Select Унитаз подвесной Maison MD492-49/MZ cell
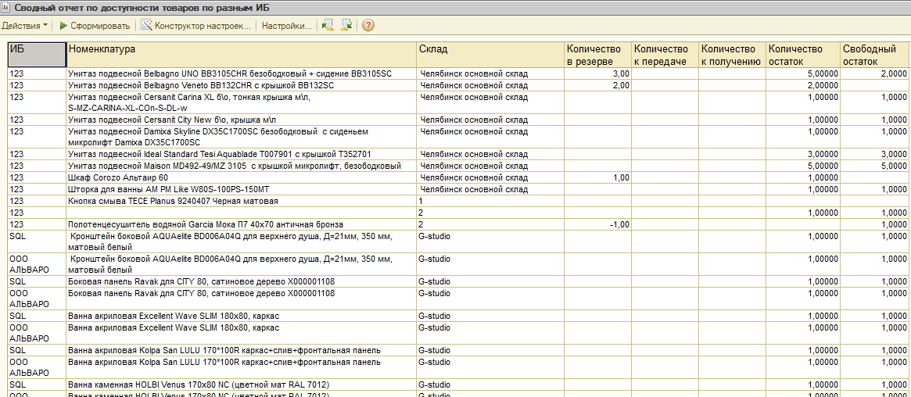This screenshot has height=397, width=911. (x=242, y=166)
